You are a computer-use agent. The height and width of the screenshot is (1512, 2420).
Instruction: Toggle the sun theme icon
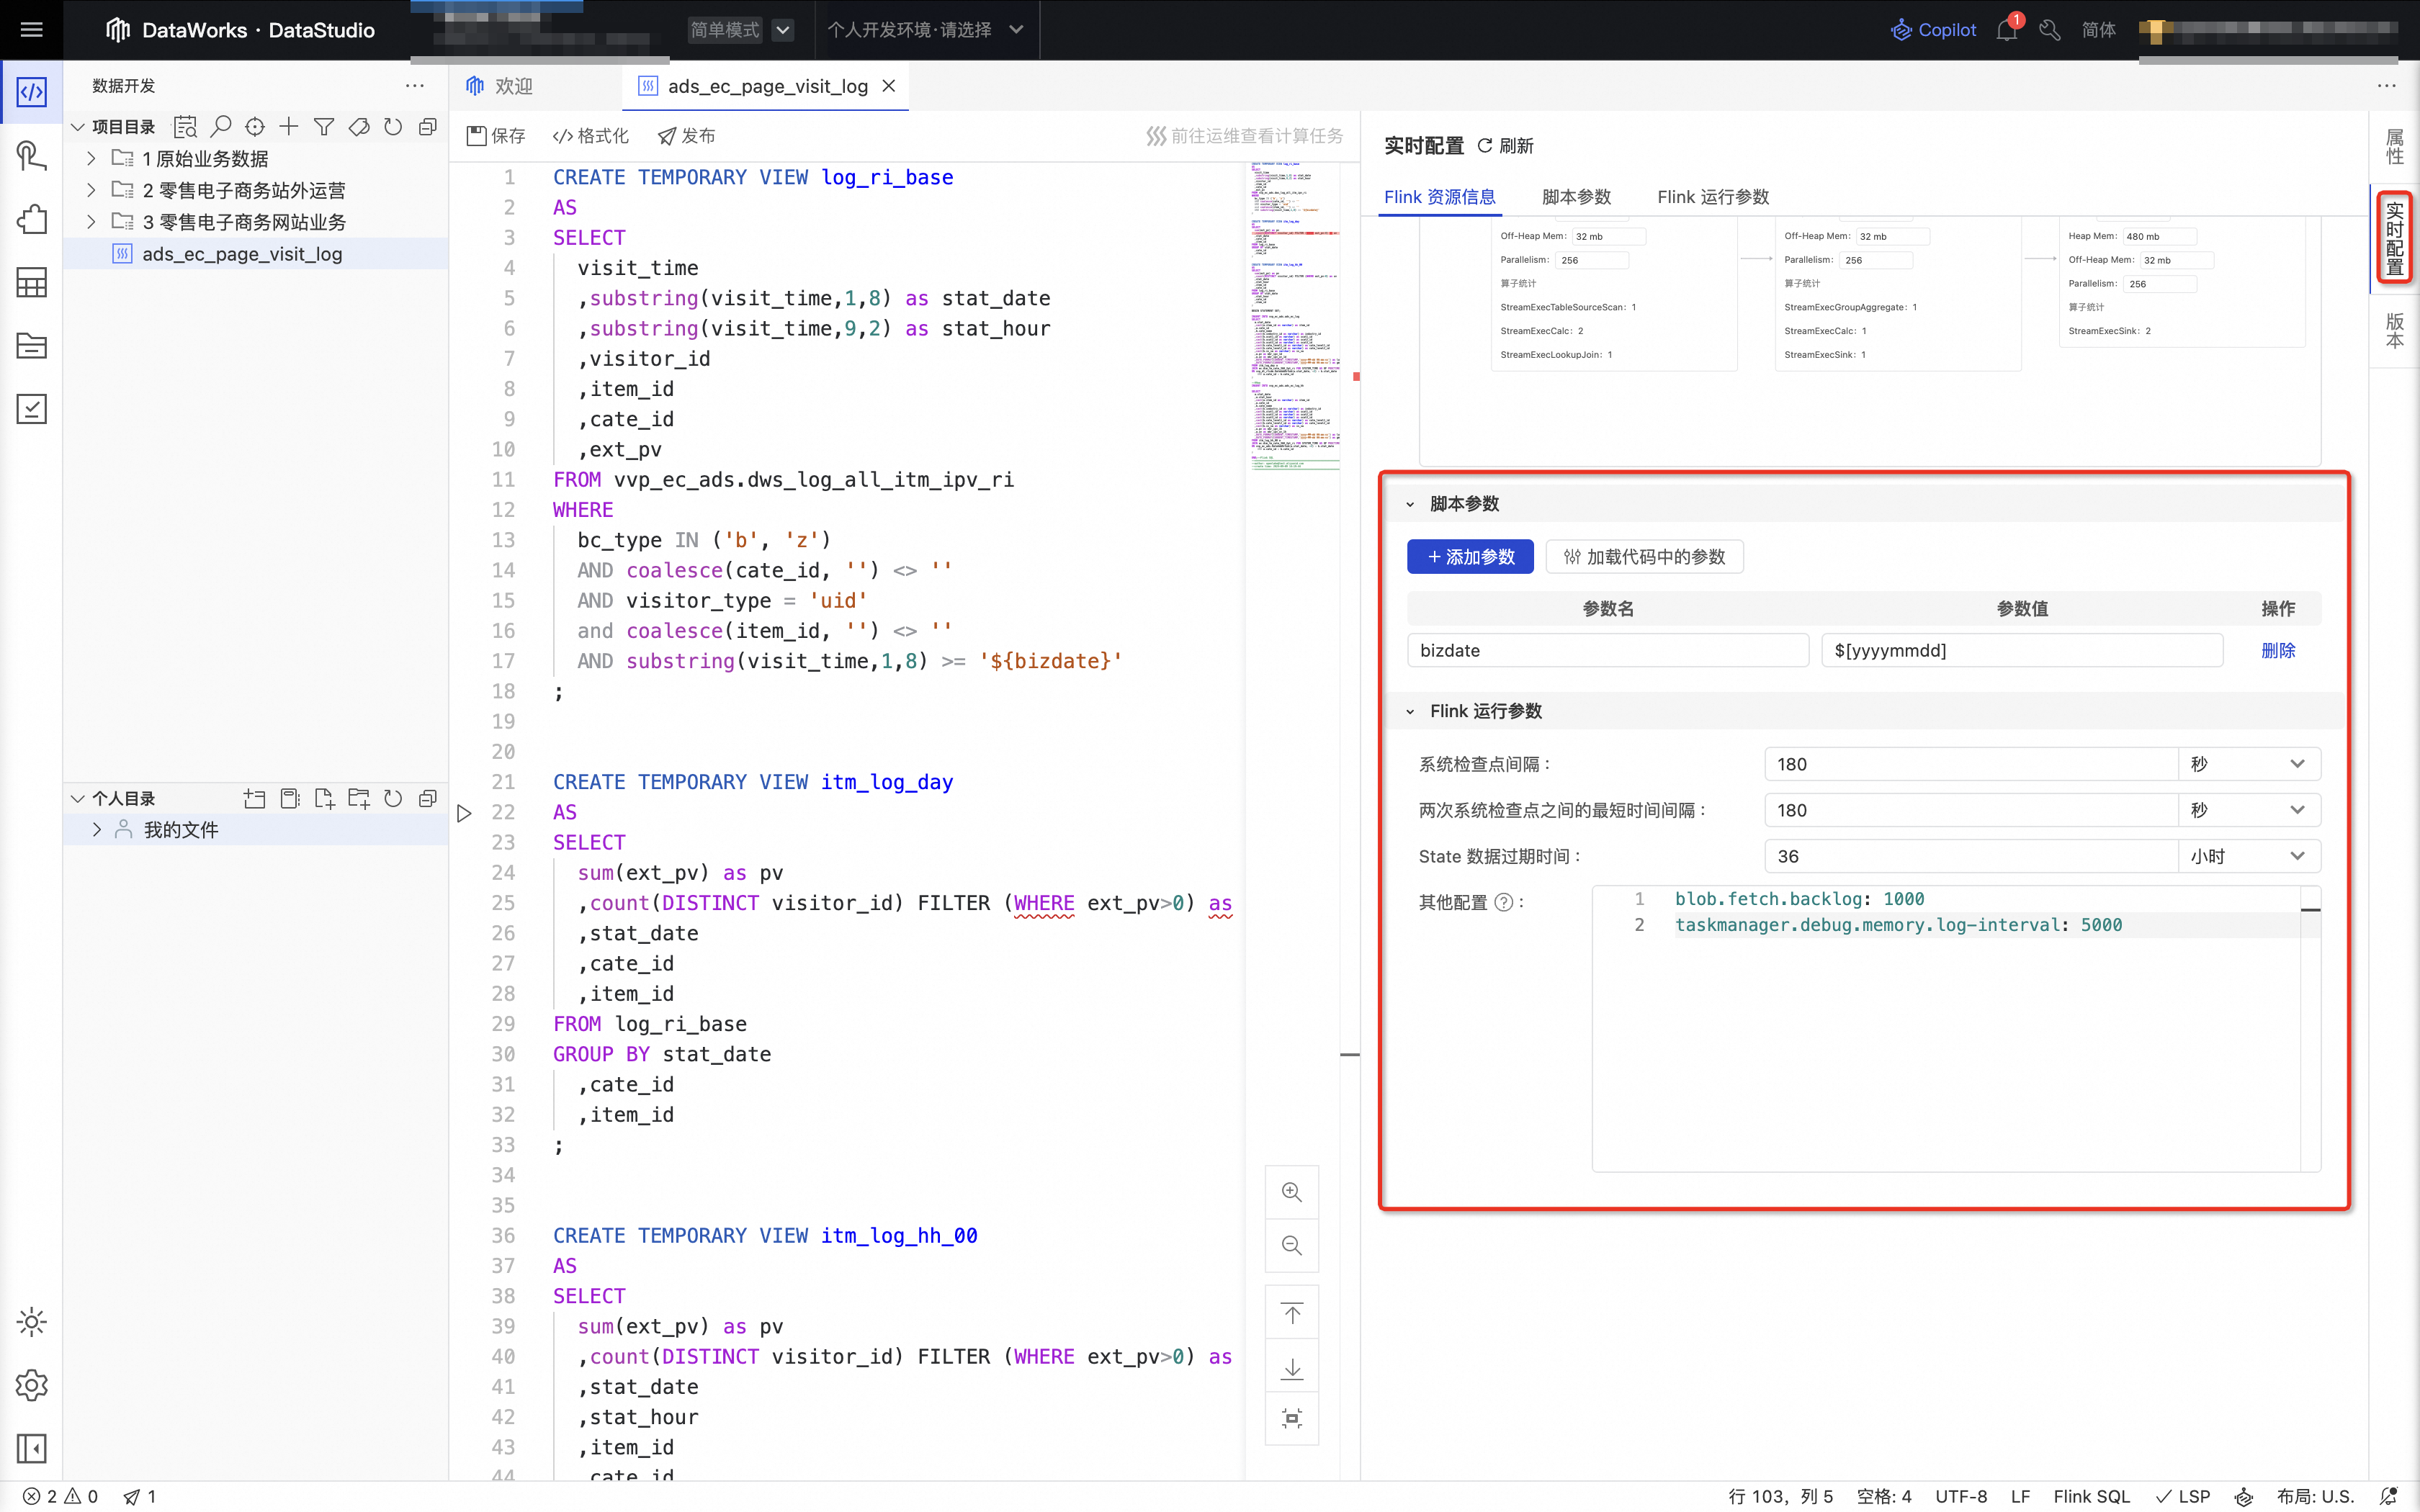pyautogui.click(x=31, y=1322)
